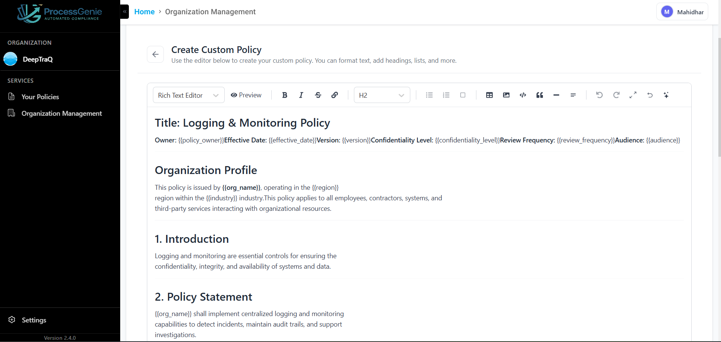The height and width of the screenshot is (342, 721).
Task: Toggle bold formatting
Action: (x=285, y=95)
